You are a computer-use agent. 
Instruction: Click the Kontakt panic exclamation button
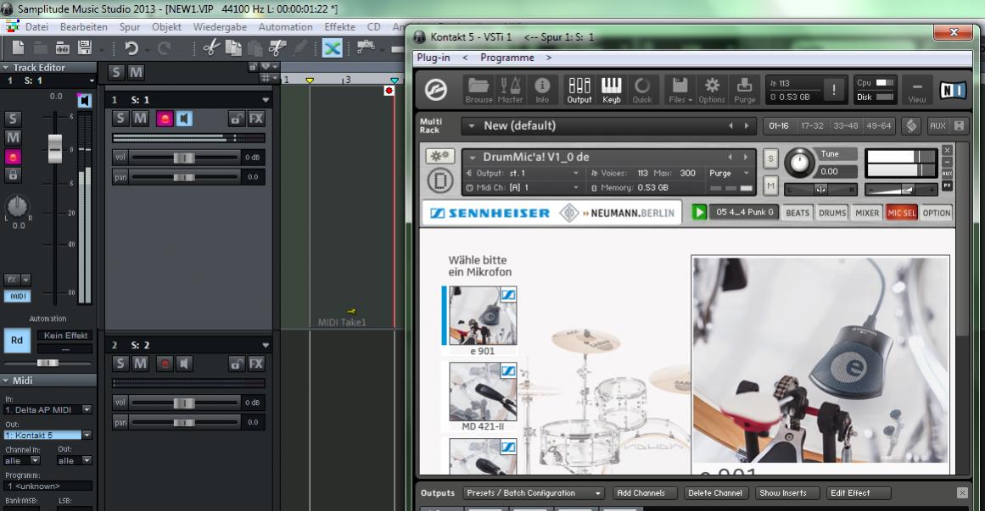[x=834, y=90]
